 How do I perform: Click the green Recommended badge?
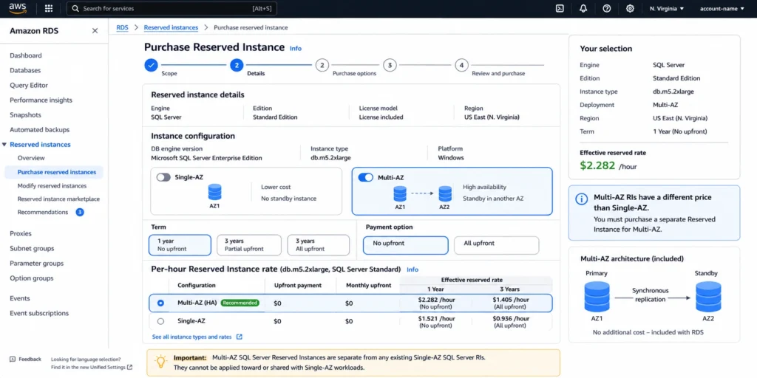click(240, 303)
